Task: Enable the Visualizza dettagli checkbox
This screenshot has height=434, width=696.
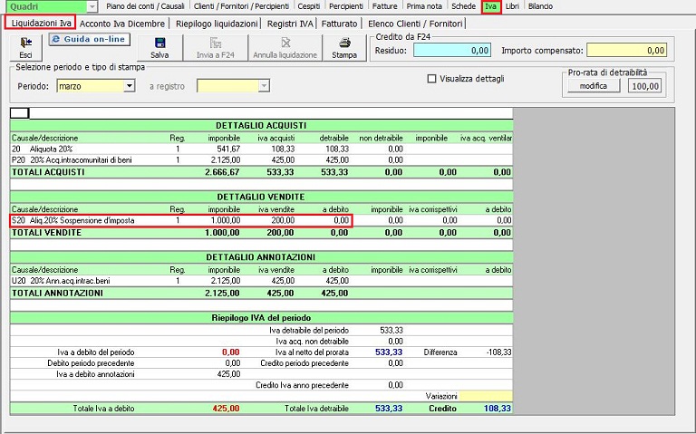Action: [431, 79]
